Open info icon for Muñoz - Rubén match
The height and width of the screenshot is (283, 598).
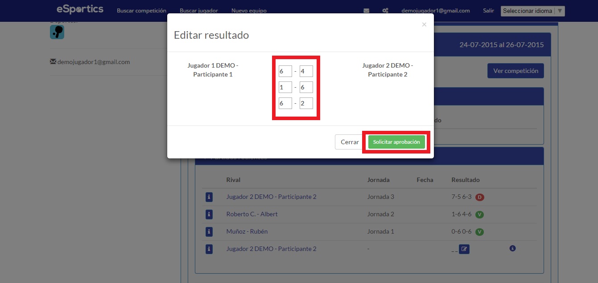click(x=209, y=231)
